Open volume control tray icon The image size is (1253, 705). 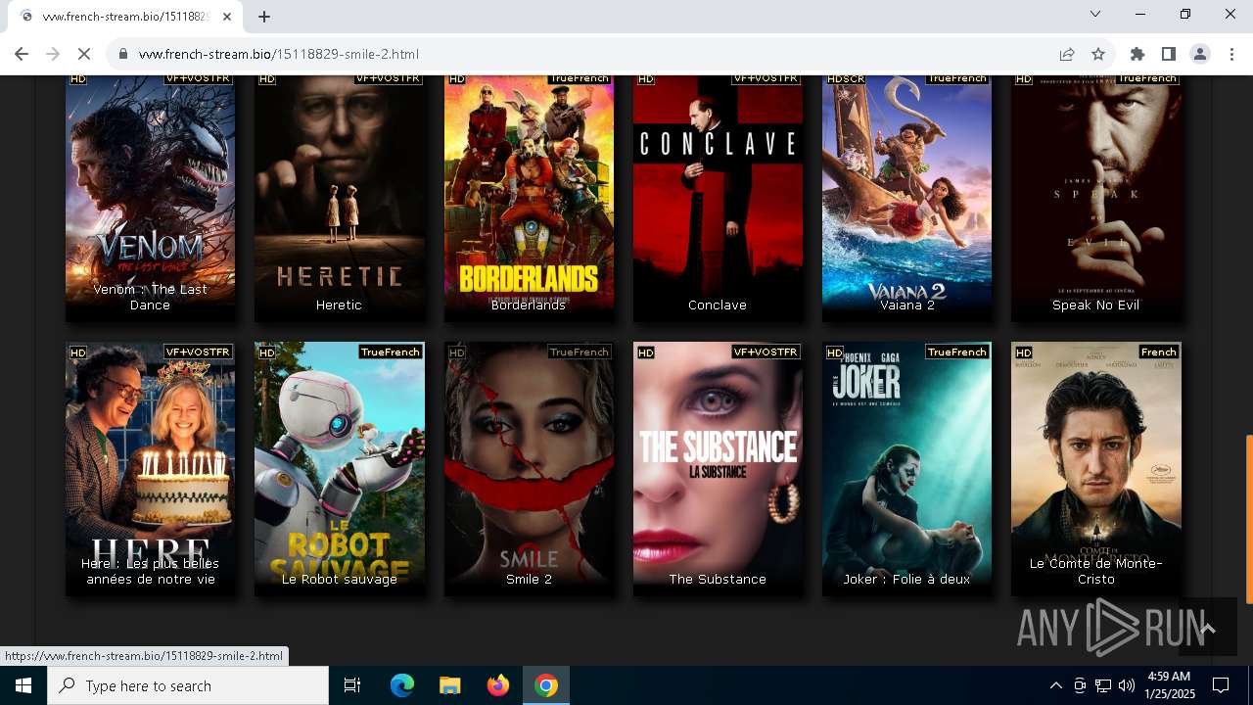pyautogui.click(x=1127, y=685)
